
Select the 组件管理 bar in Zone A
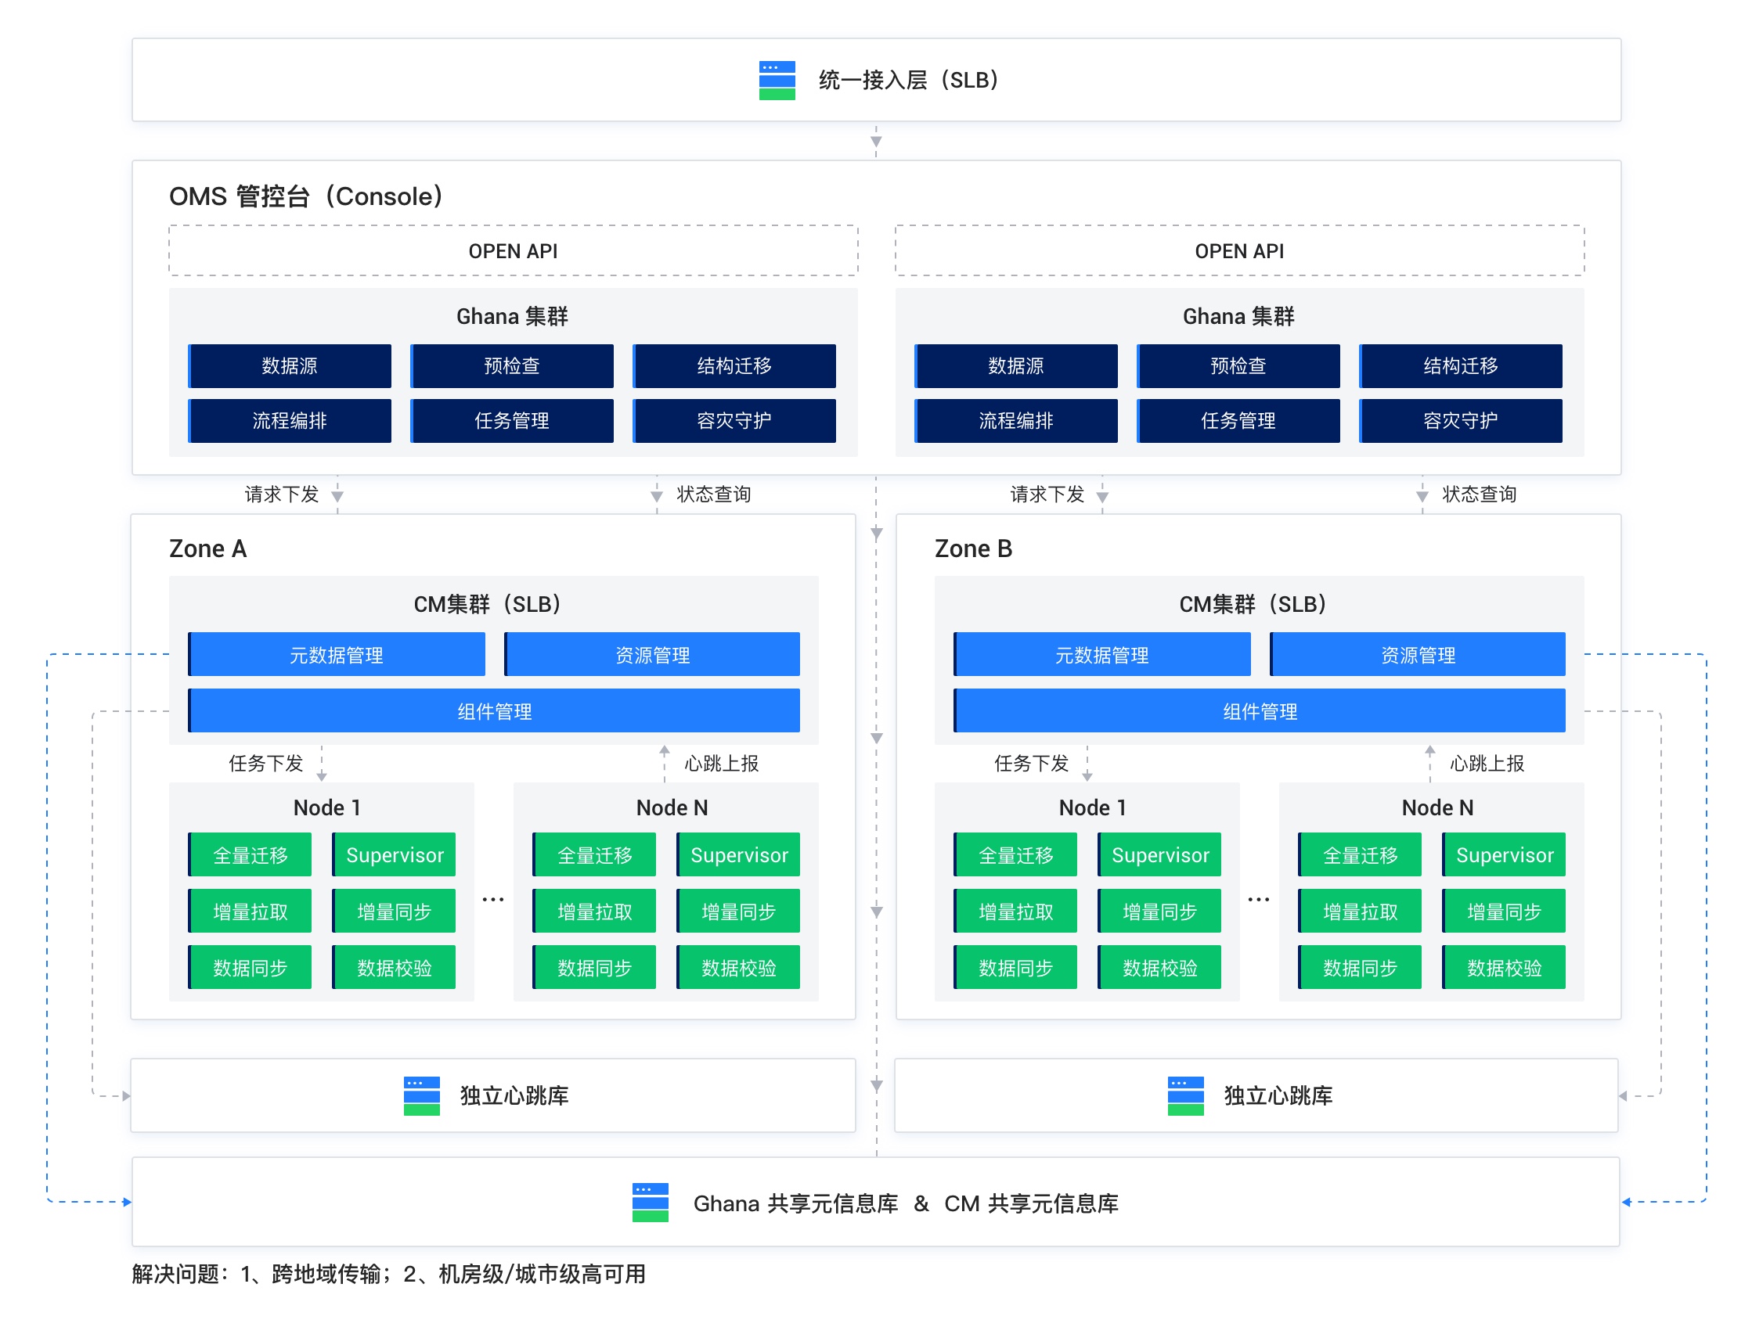tap(493, 710)
